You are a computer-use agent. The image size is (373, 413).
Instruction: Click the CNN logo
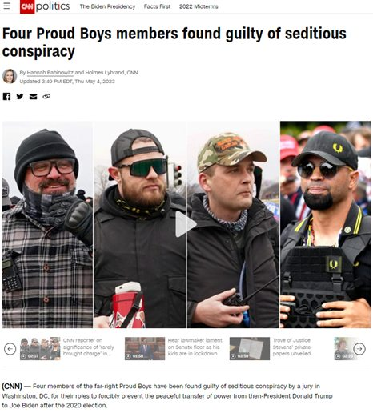27,6
